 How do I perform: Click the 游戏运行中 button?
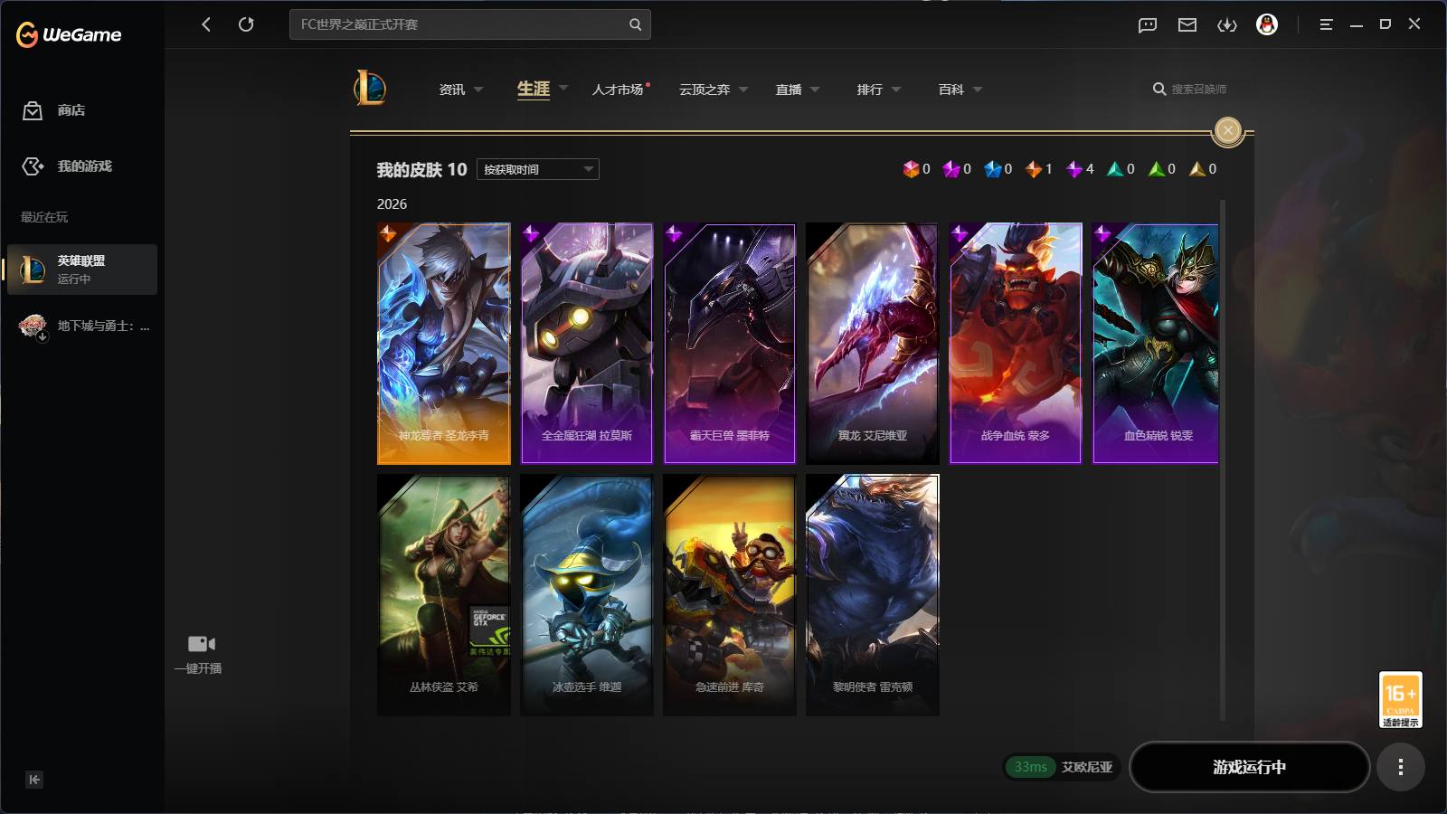[x=1249, y=767]
